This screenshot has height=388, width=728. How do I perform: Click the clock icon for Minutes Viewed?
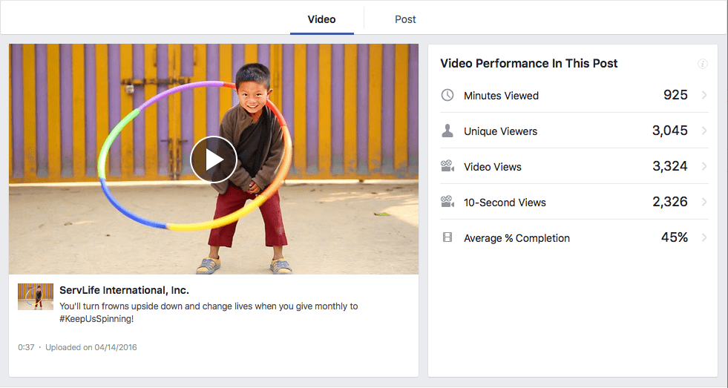tap(447, 96)
